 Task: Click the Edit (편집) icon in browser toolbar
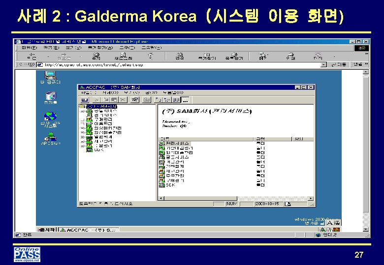coord(318,56)
